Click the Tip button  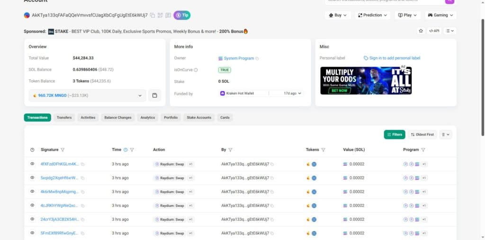point(182,15)
